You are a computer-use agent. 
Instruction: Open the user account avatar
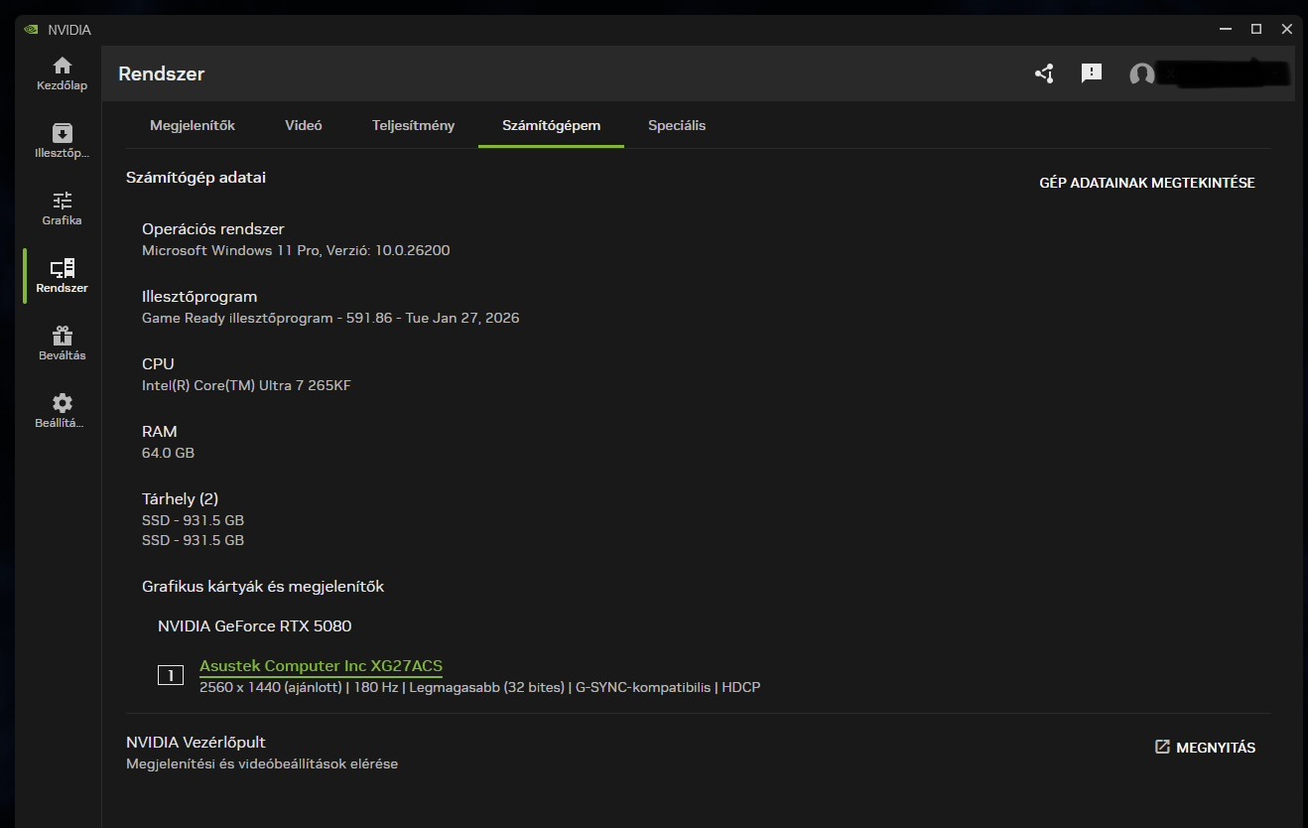coord(1142,74)
